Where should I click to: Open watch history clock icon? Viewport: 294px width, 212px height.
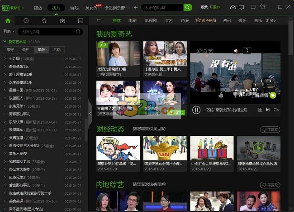click(x=26, y=21)
